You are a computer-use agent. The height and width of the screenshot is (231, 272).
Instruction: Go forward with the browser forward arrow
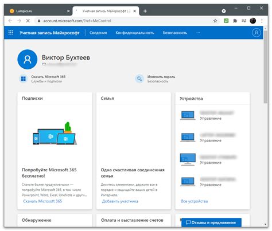[x=19, y=21]
